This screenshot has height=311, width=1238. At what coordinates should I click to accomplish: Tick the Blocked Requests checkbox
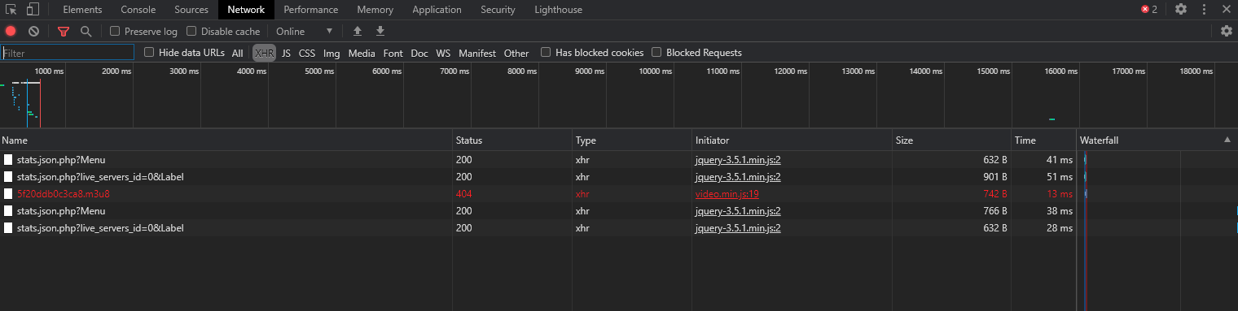pyautogui.click(x=656, y=52)
